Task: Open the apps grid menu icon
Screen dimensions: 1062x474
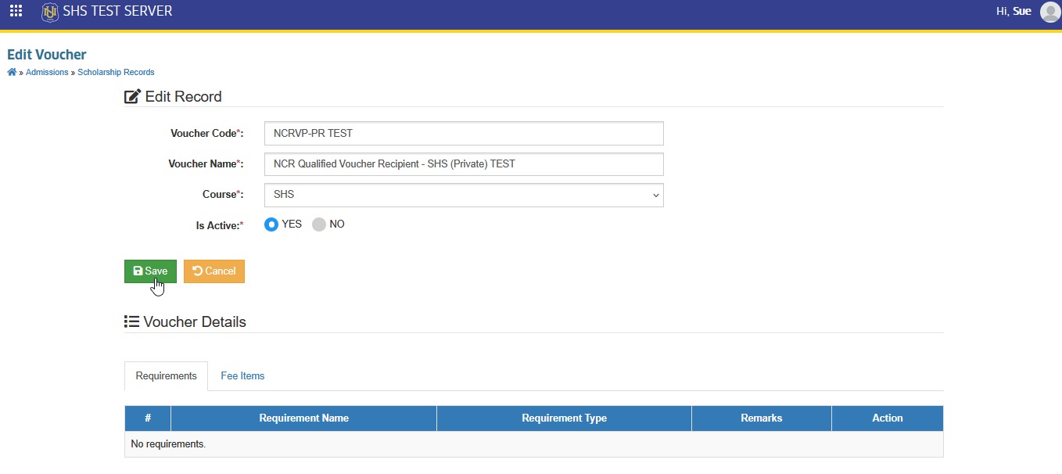Action: point(16,12)
